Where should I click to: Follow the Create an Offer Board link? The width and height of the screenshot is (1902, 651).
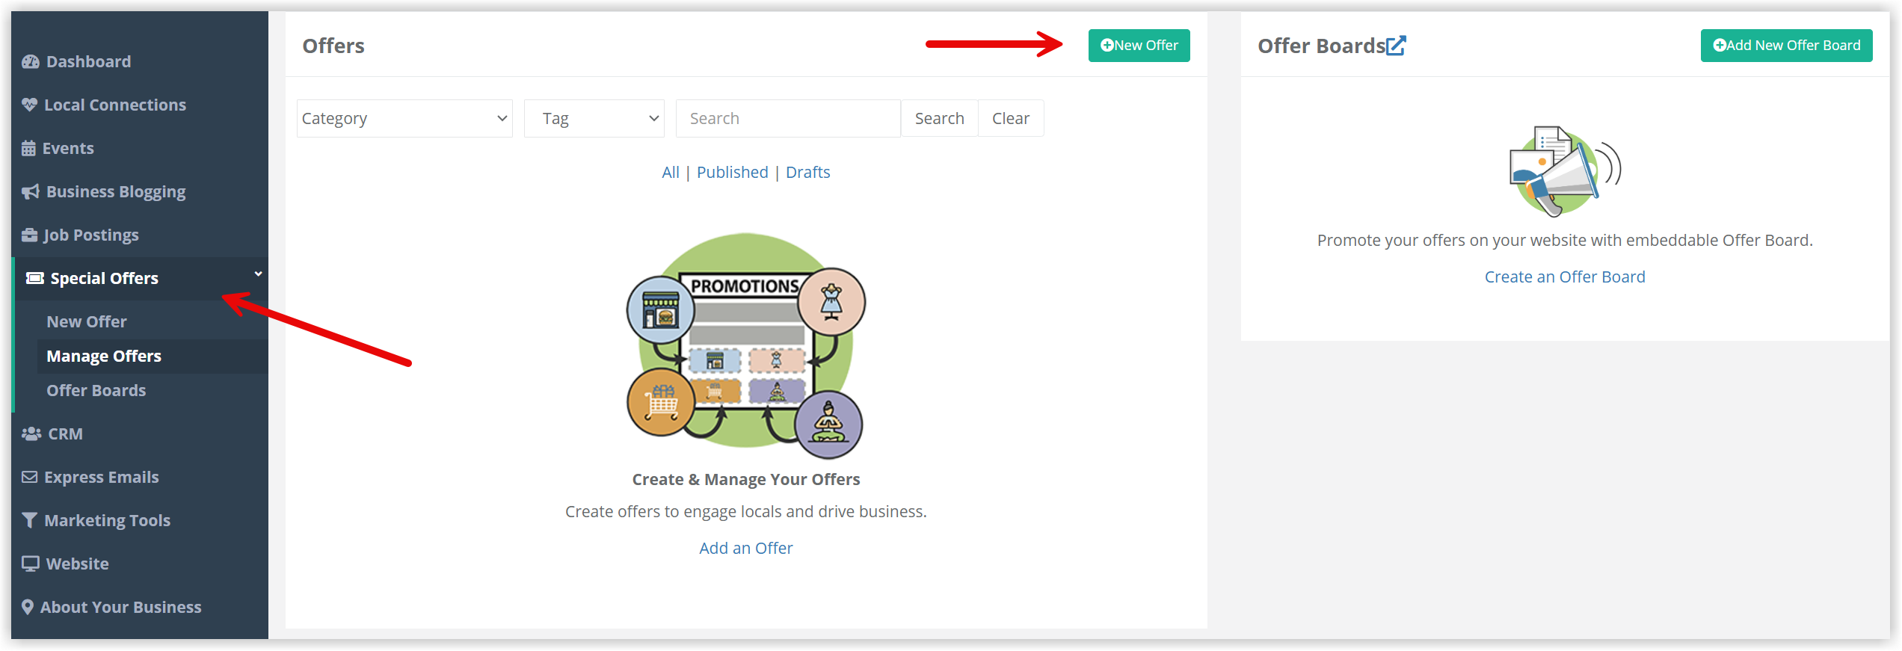[x=1565, y=277]
